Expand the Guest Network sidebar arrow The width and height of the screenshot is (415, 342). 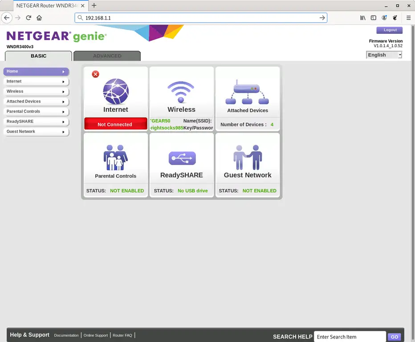tap(63, 132)
